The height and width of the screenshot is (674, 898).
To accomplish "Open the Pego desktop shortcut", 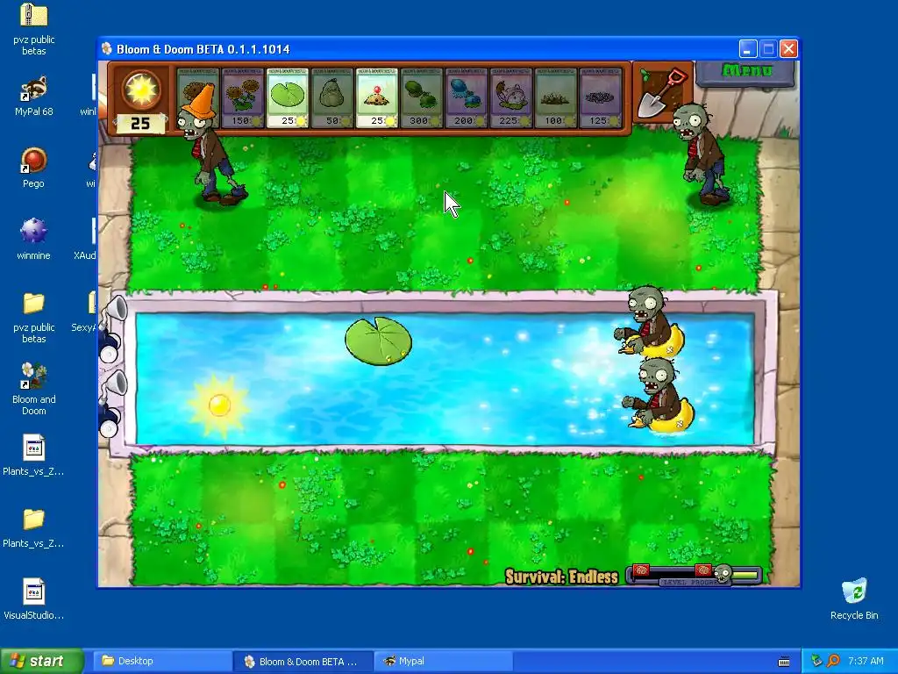I will (x=33, y=168).
